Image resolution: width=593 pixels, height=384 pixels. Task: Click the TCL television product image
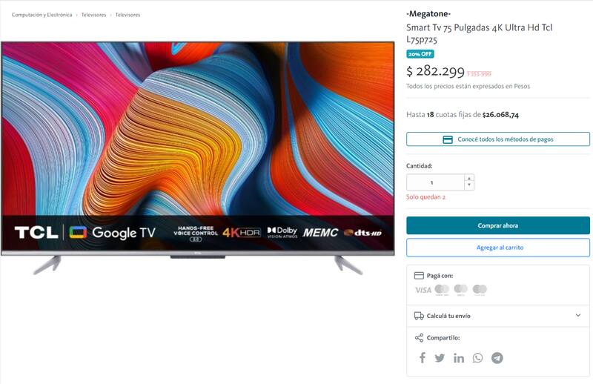click(198, 158)
